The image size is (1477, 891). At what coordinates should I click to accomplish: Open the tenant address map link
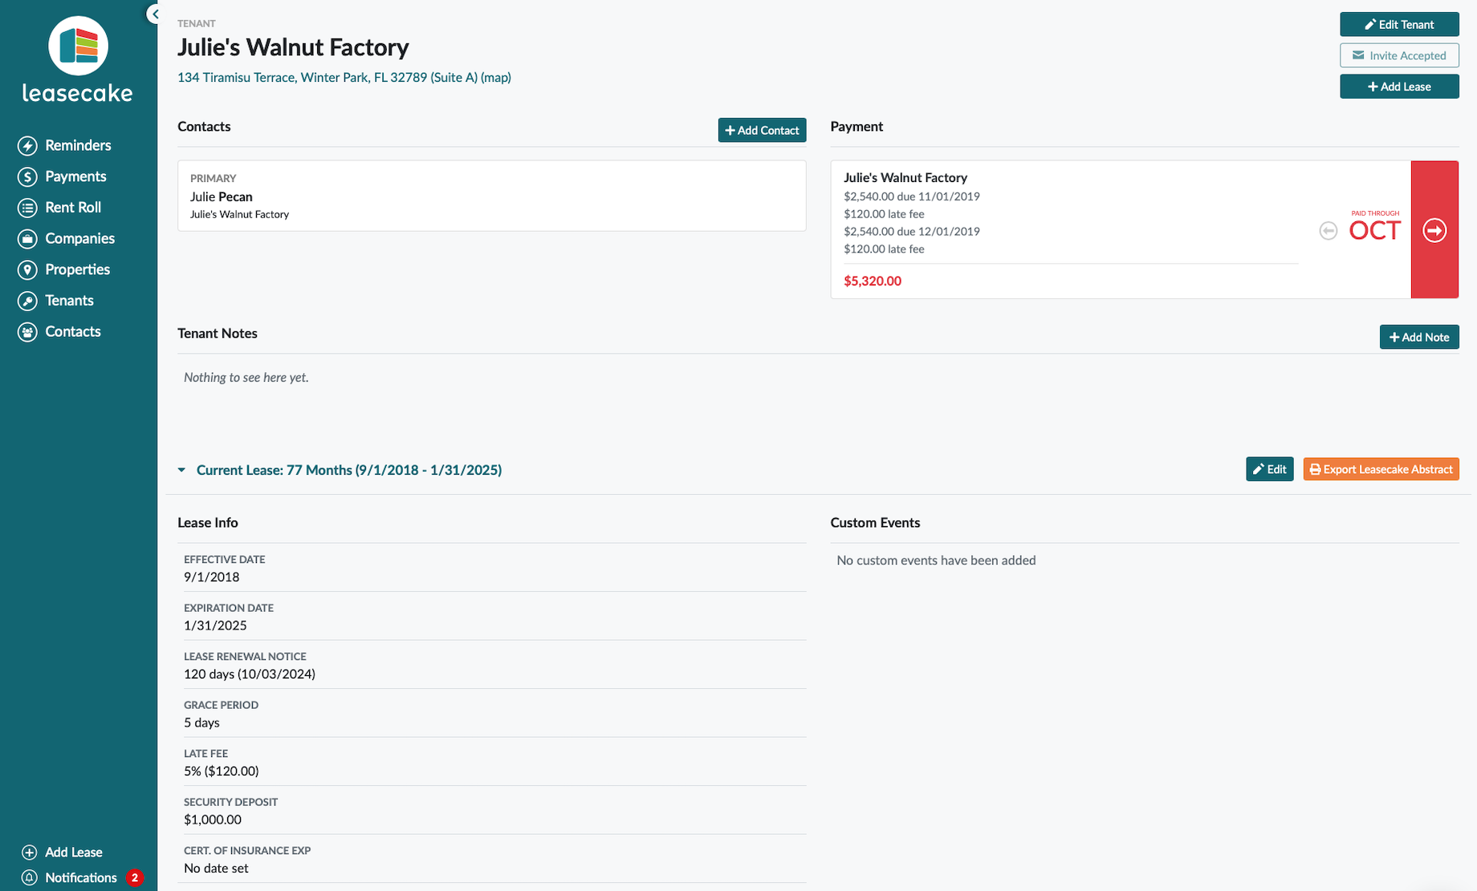(x=495, y=78)
